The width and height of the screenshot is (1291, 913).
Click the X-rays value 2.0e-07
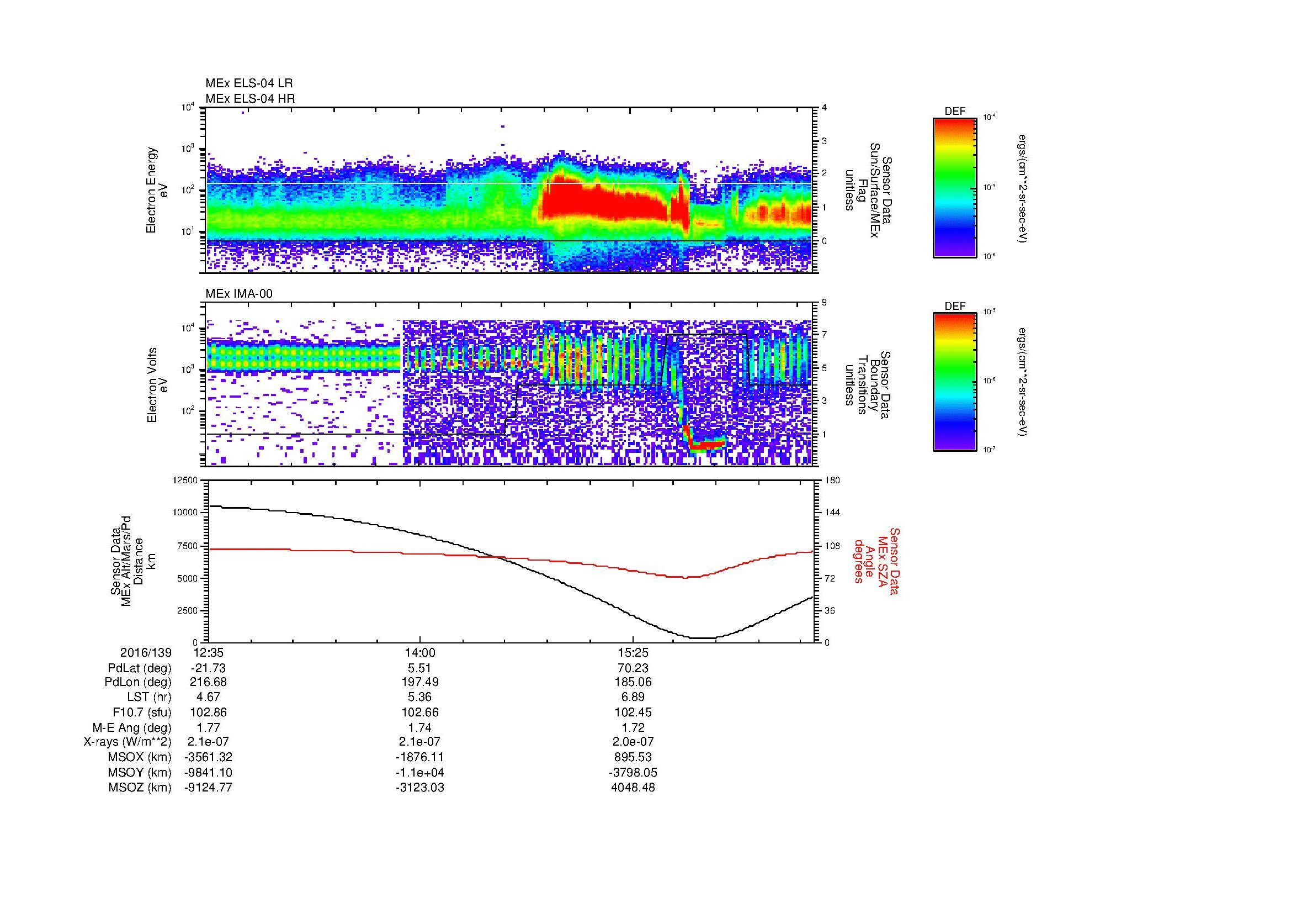click(633, 742)
